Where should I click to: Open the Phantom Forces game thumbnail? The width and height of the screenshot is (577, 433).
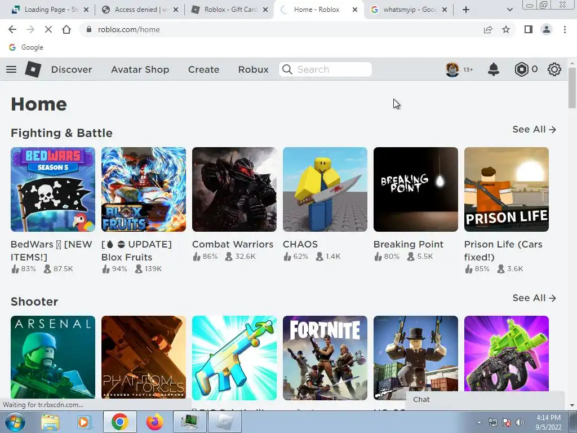coord(144,357)
